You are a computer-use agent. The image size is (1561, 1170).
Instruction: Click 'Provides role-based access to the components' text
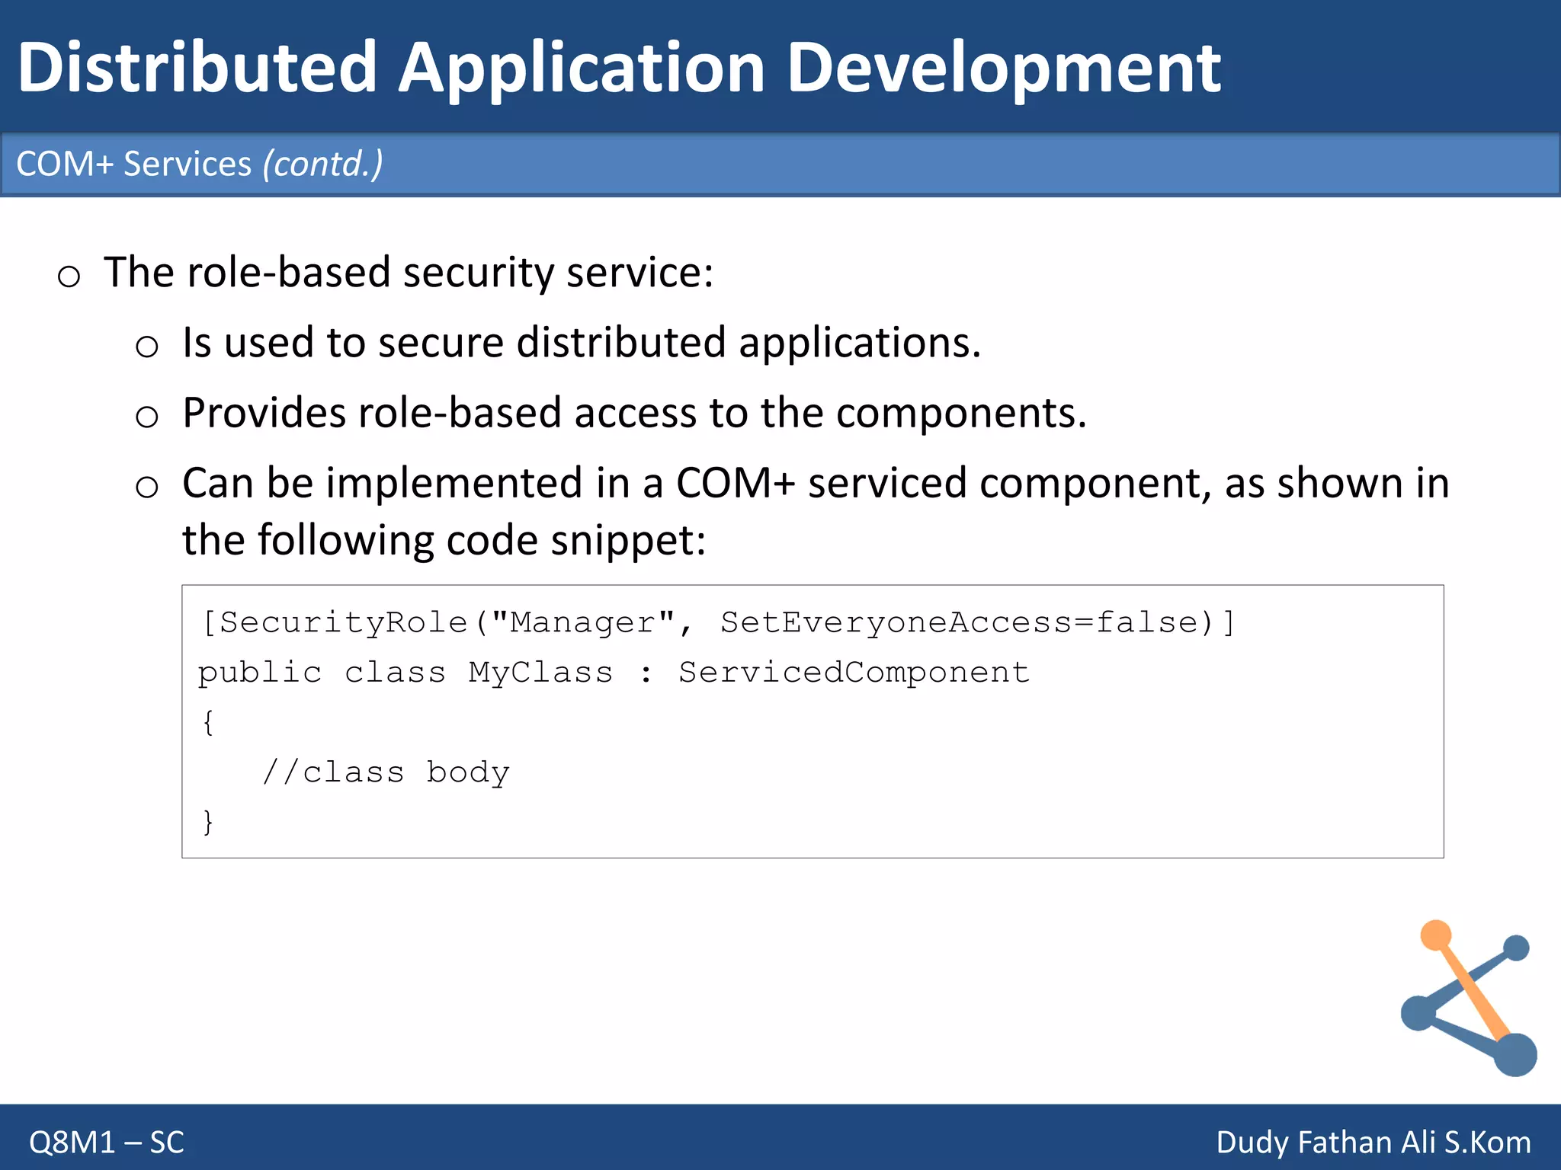point(634,413)
